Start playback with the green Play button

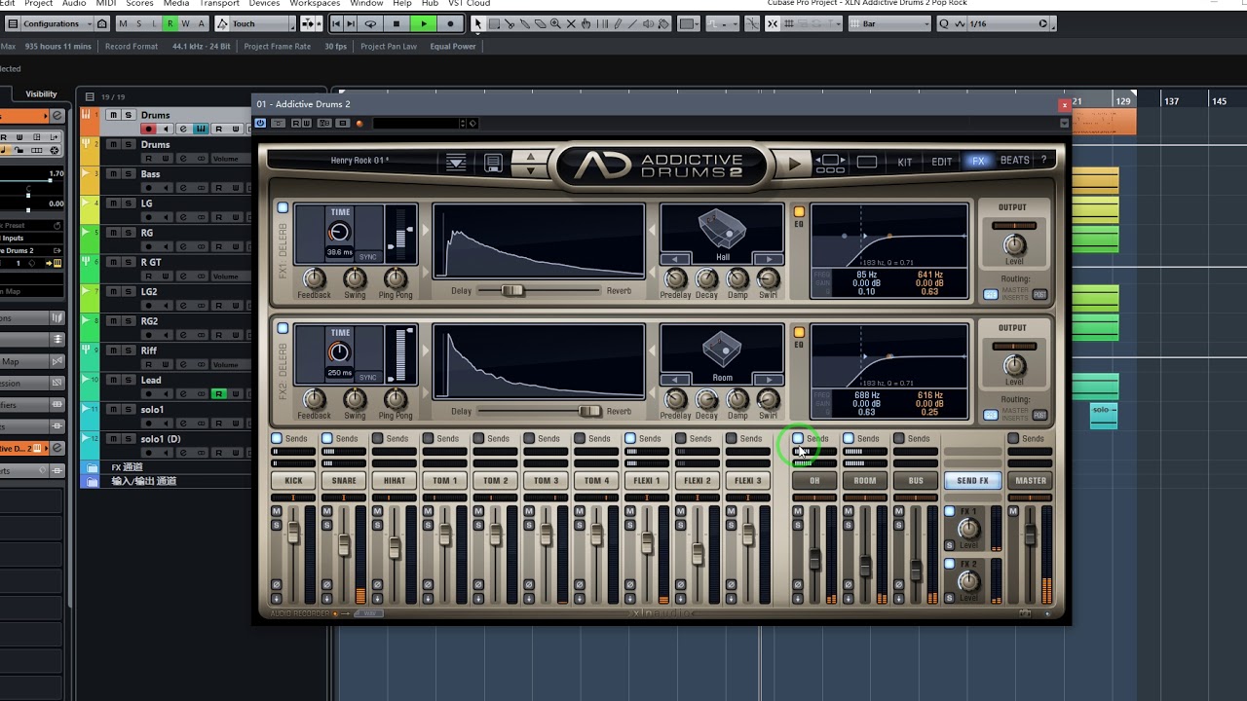[x=424, y=23]
